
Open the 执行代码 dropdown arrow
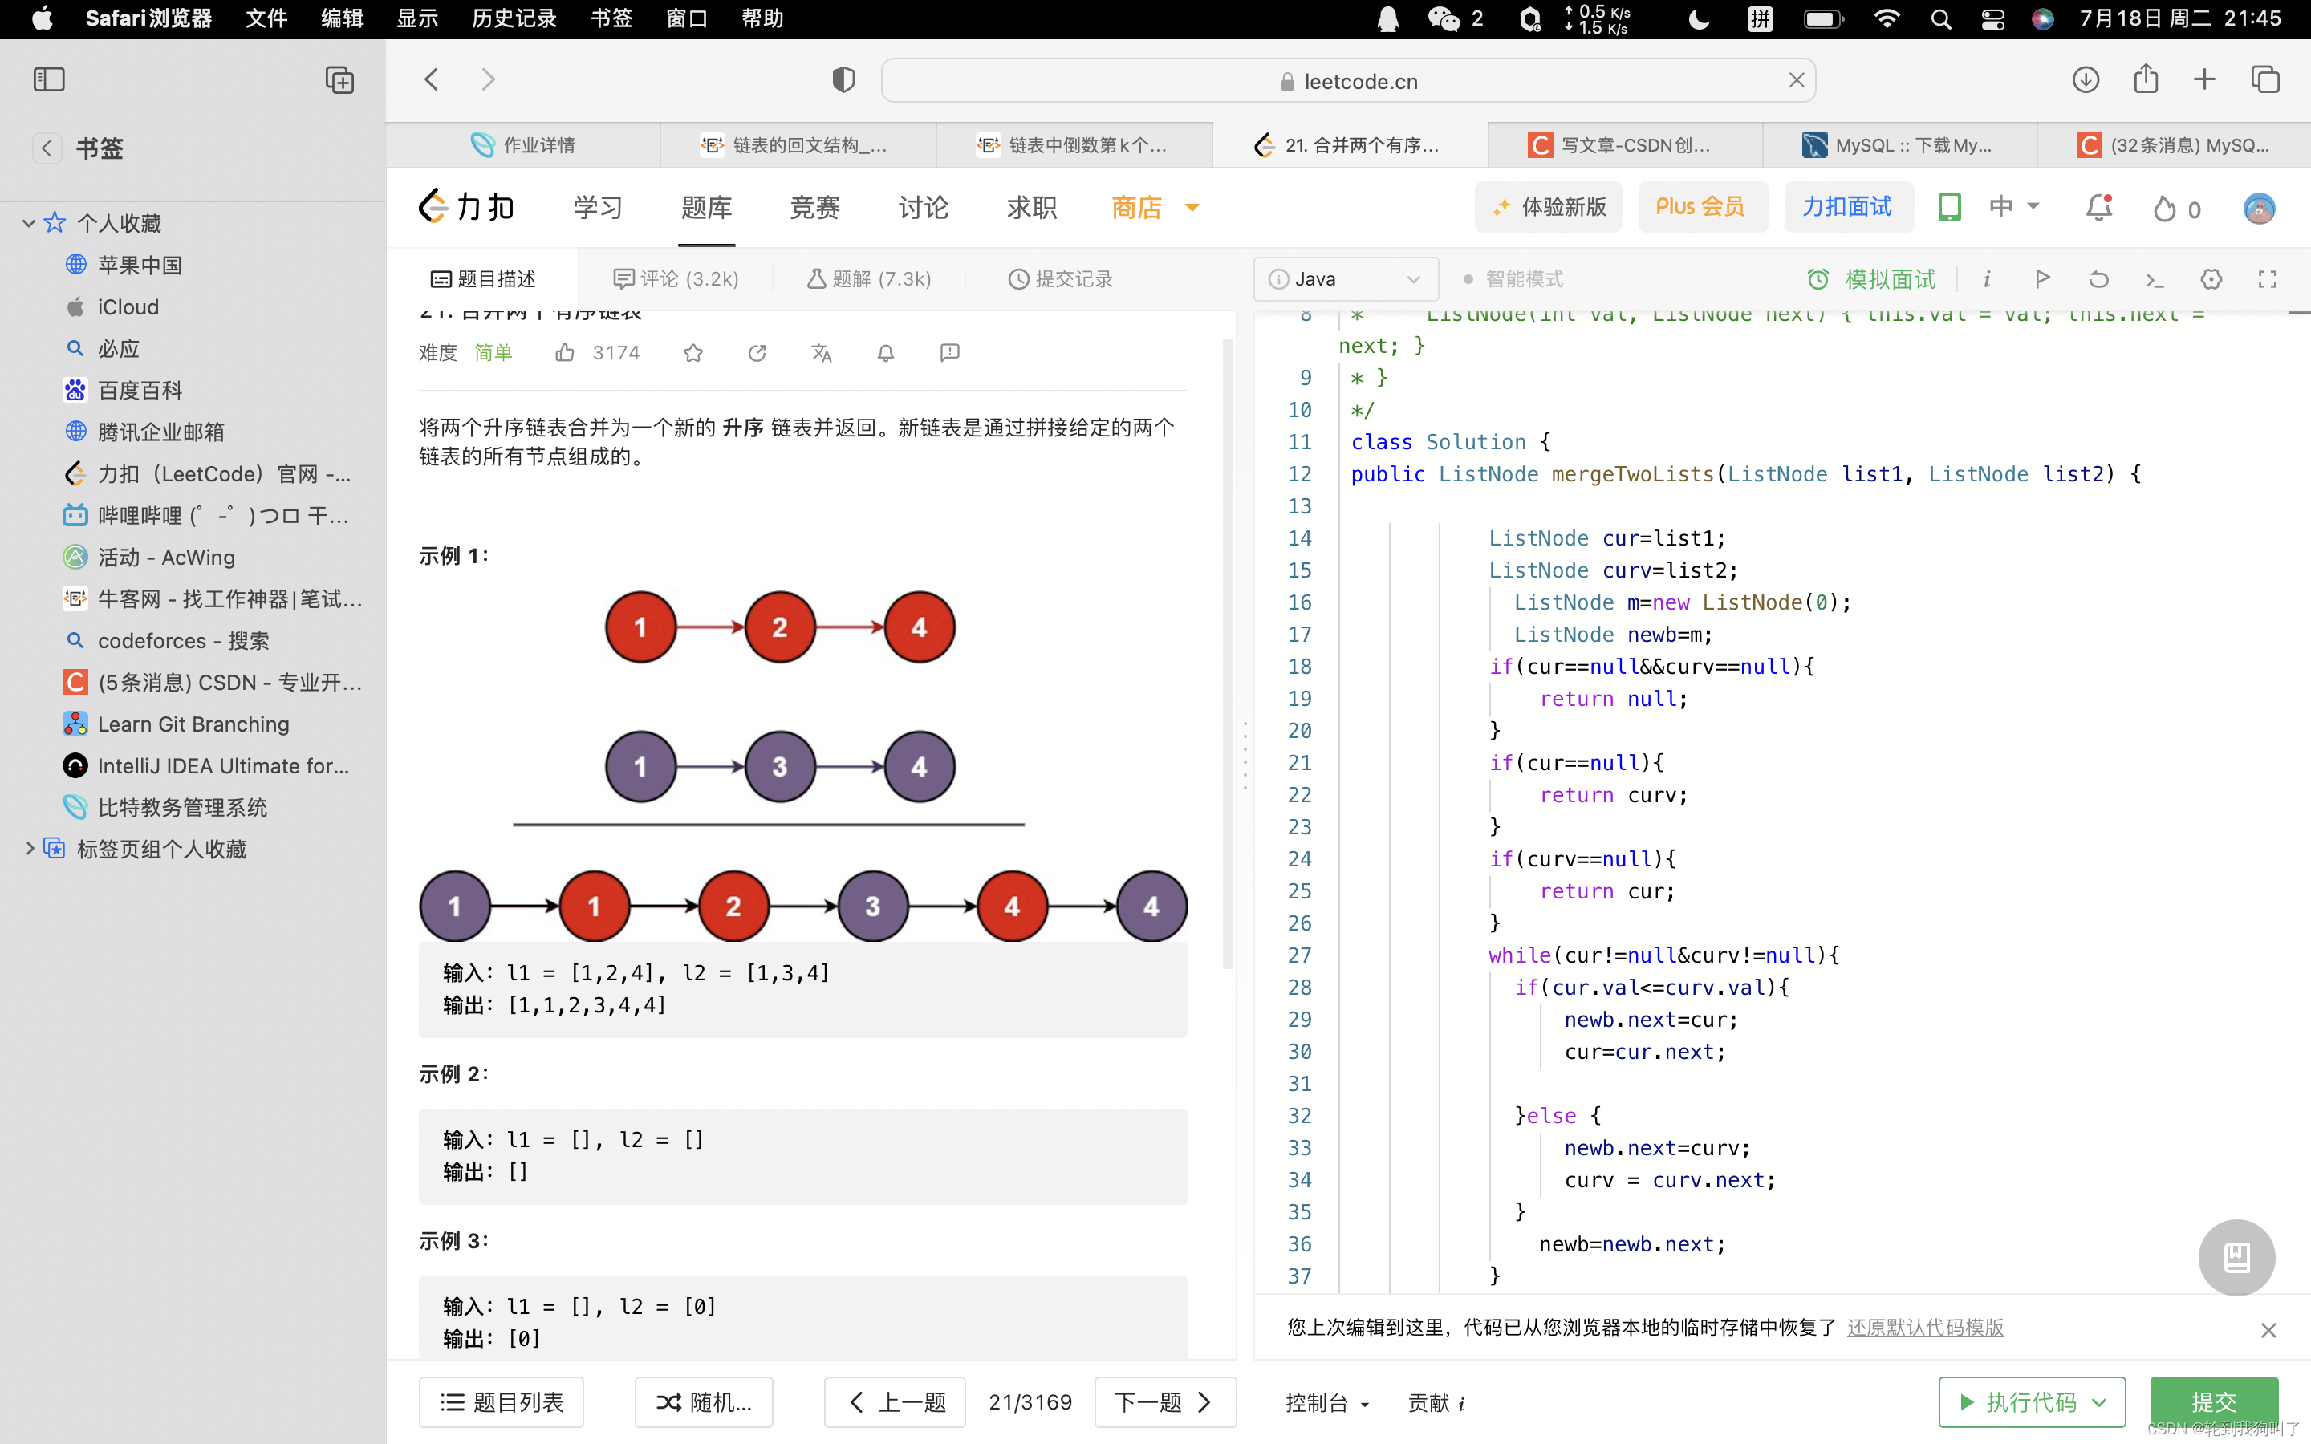tap(2099, 1402)
